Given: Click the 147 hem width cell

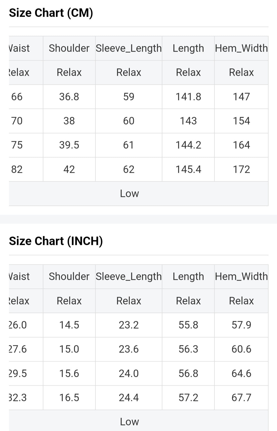Looking at the screenshot, I should (241, 97).
